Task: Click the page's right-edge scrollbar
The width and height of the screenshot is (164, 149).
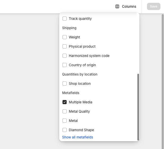Action: 162,81
